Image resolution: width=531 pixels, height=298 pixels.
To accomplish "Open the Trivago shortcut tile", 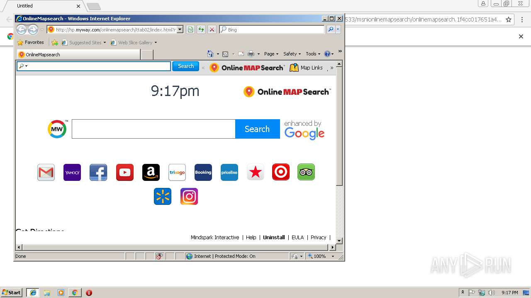I will tap(177, 172).
